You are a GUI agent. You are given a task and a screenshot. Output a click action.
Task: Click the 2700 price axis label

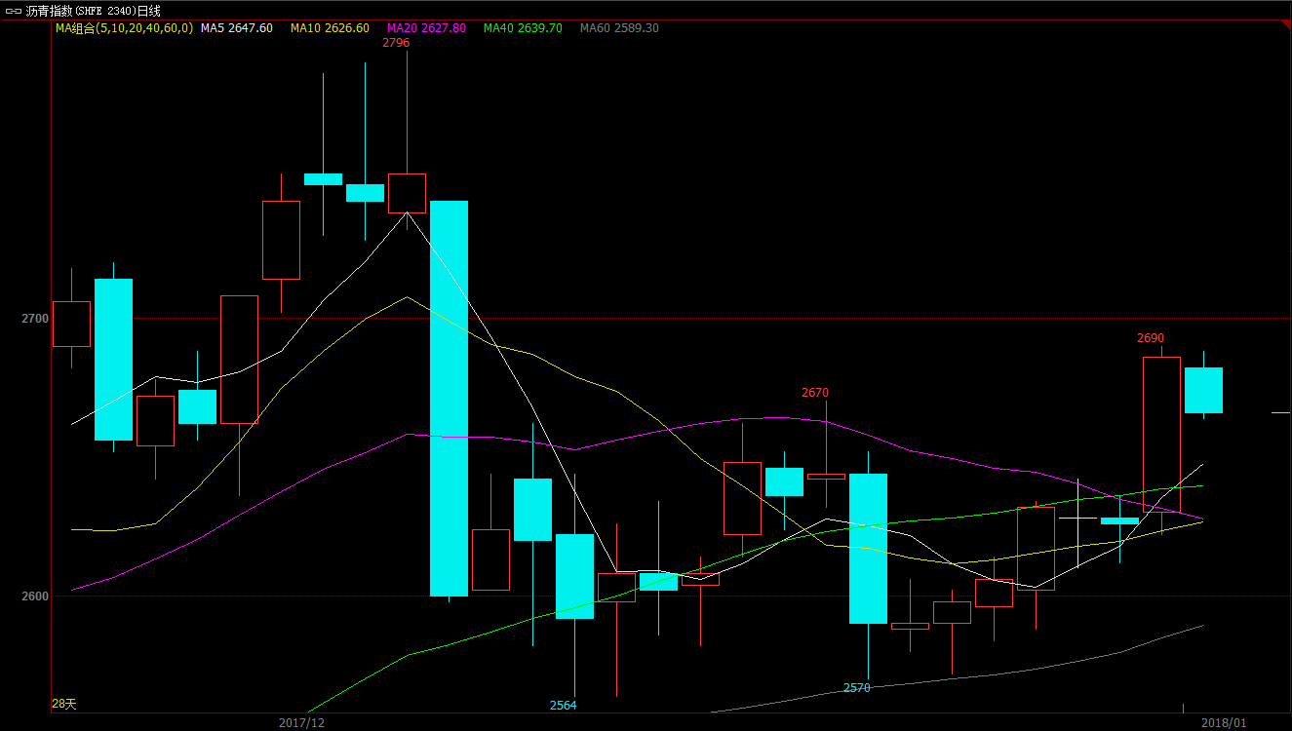click(34, 319)
